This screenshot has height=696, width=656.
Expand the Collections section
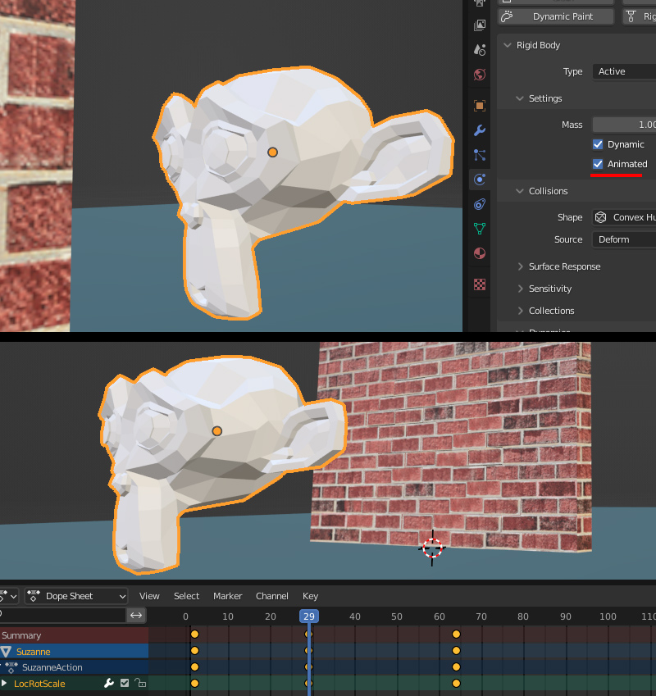pos(520,311)
